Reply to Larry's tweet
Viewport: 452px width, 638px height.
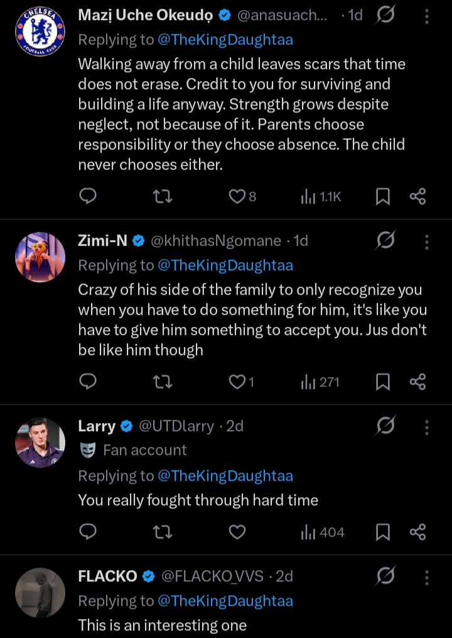click(88, 532)
